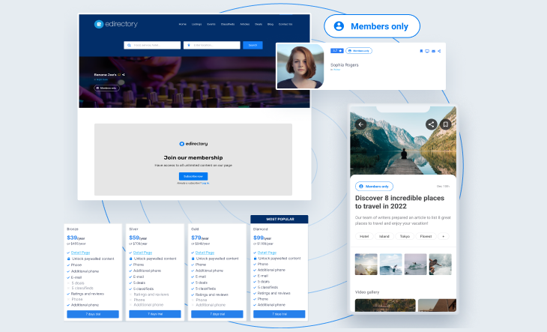Click the email icon on Sophia Rogers card

(433, 51)
